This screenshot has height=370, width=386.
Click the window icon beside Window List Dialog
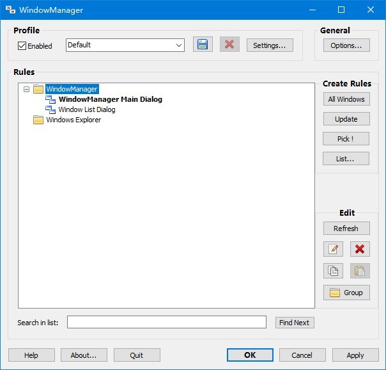[x=50, y=109]
